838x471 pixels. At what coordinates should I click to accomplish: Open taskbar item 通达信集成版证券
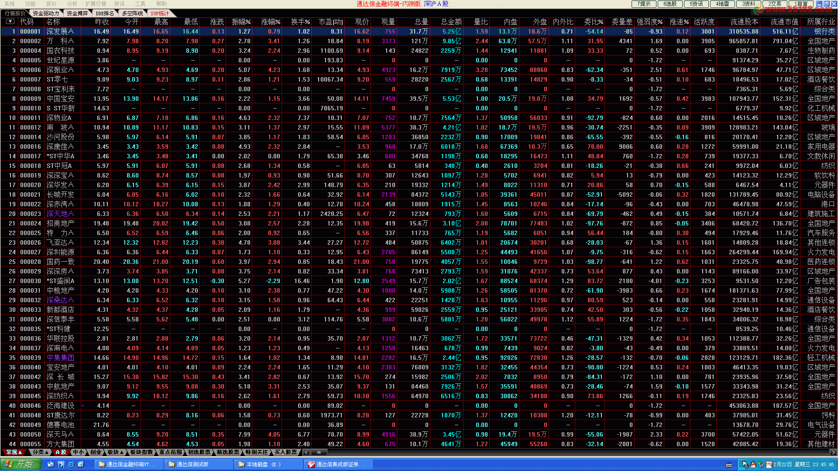pos(338,464)
